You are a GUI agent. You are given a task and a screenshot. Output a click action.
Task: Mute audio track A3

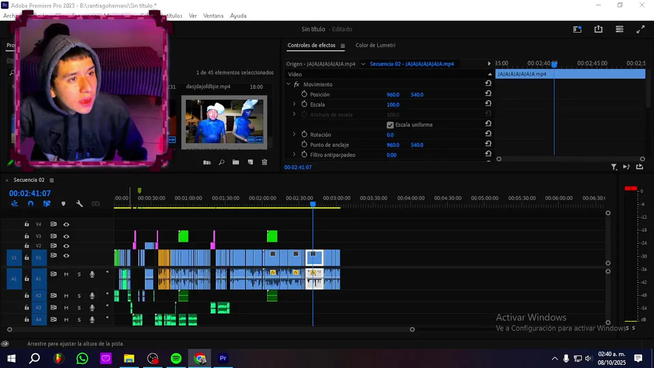pos(66,308)
